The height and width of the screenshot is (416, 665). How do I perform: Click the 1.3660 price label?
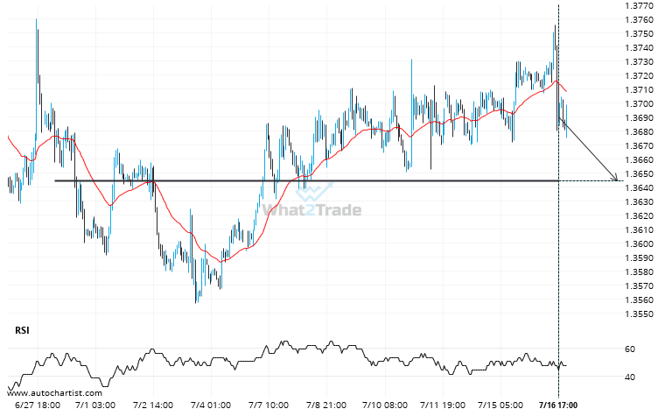pos(639,159)
